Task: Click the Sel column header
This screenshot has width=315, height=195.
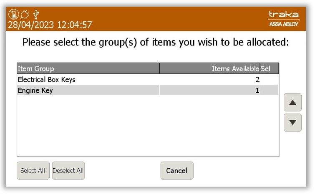Action: click(269, 68)
